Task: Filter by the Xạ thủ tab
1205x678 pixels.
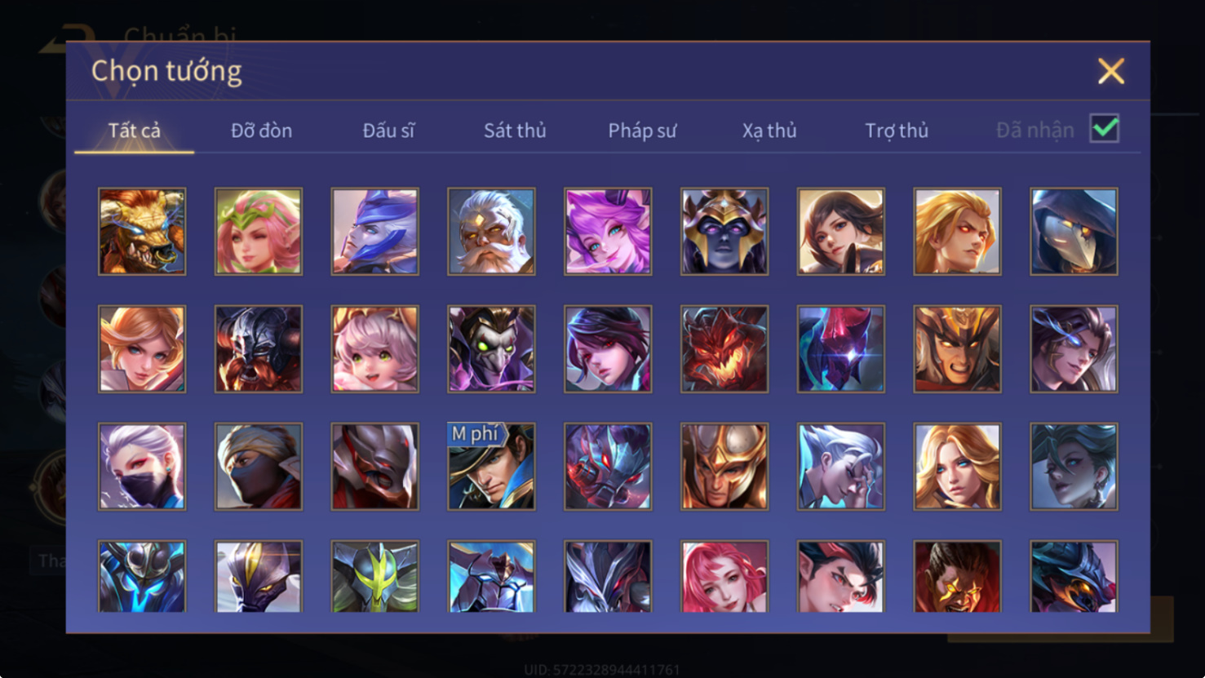Action: pos(769,131)
